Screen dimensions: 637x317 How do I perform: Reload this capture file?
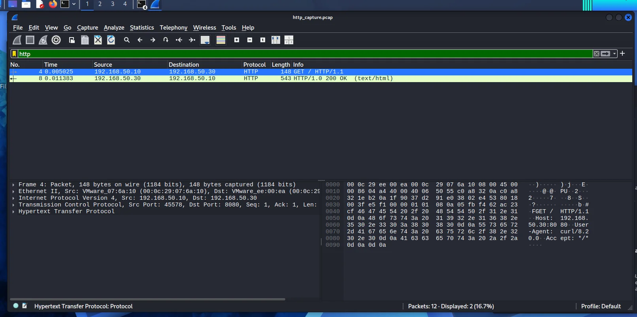tap(111, 40)
